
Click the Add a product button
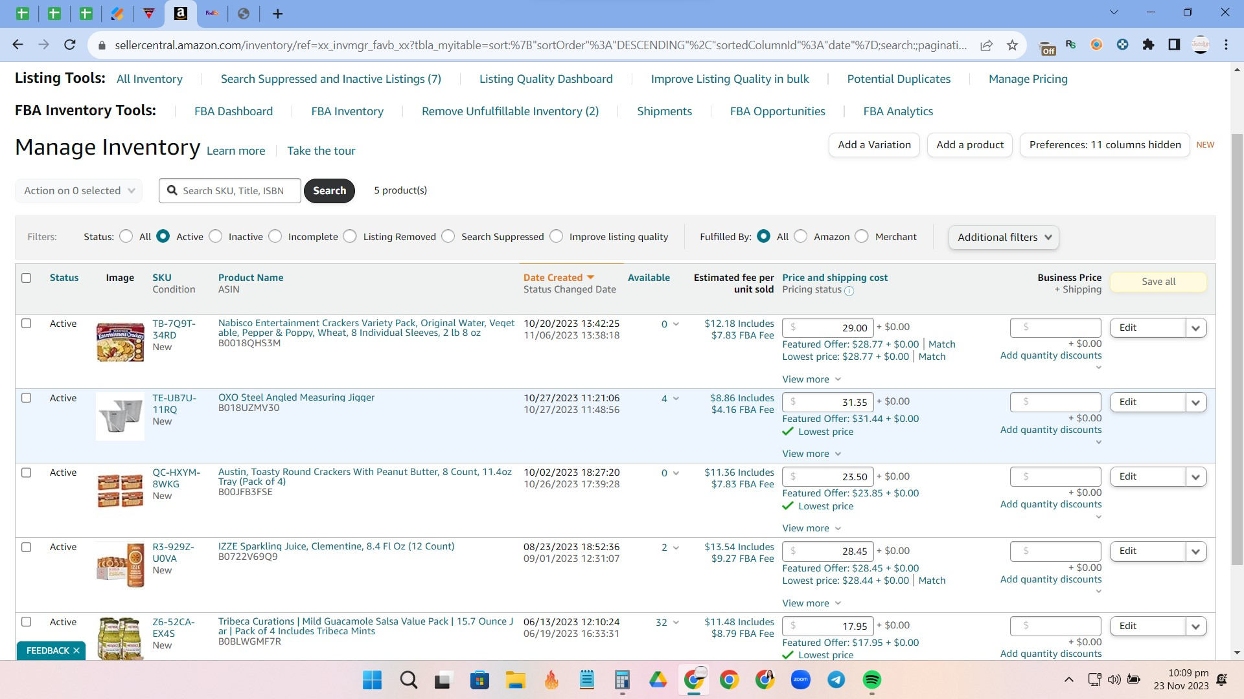pos(970,145)
